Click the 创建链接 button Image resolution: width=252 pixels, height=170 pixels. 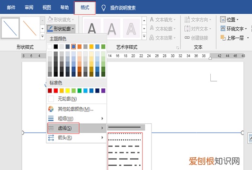196,38
